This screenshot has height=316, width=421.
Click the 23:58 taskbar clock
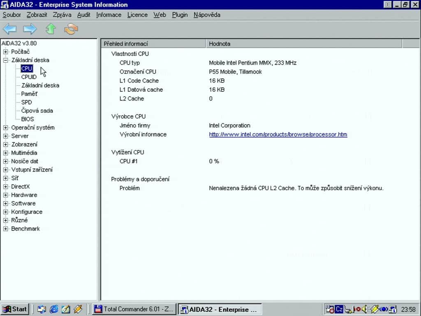[408, 309]
